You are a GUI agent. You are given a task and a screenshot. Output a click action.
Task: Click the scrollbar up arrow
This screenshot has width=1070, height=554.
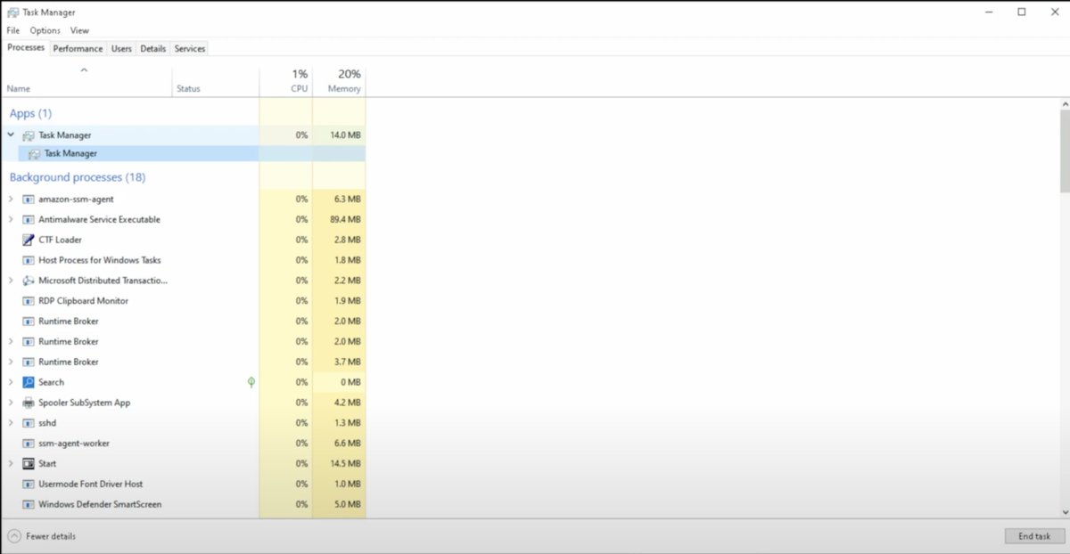point(1065,104)
